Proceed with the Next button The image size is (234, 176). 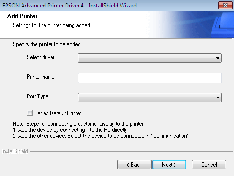coord(169,165)
